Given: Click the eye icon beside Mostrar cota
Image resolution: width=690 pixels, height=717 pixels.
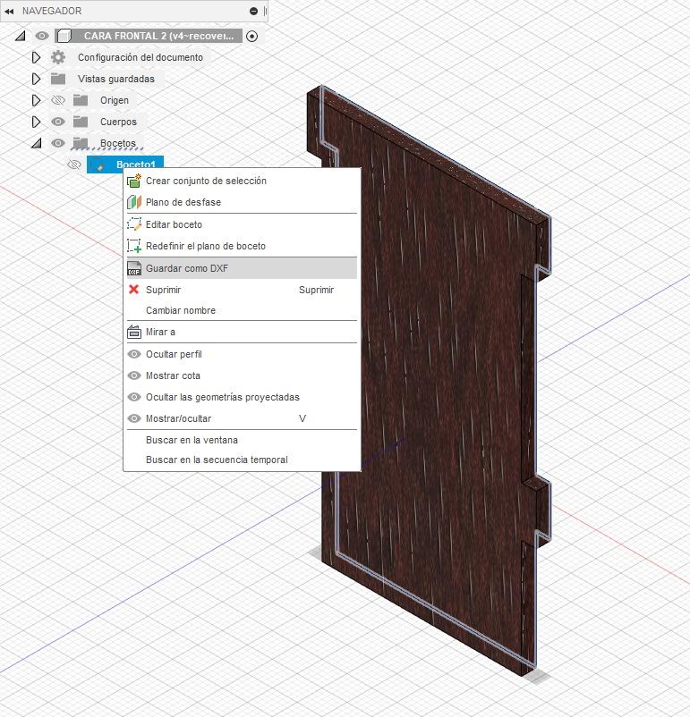Looking at the screenshot, I should point(134,375).
